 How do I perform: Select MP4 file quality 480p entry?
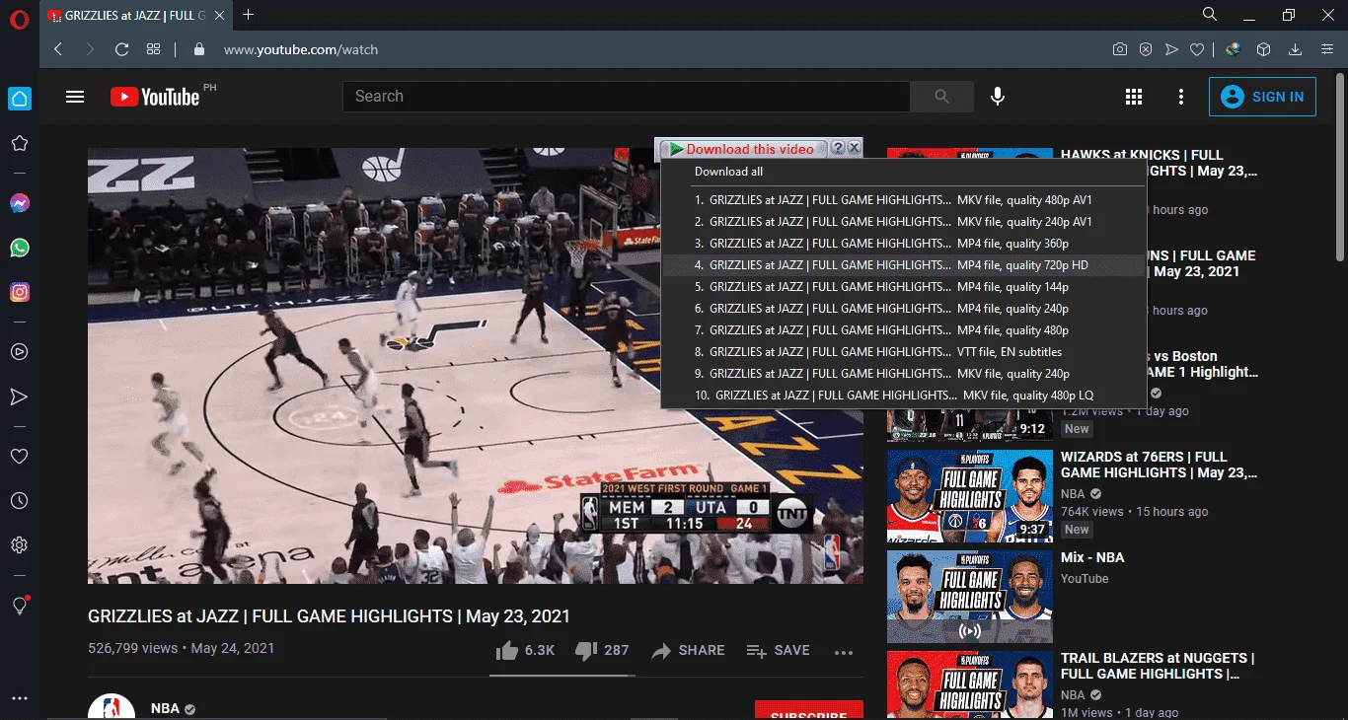[903, 330]
